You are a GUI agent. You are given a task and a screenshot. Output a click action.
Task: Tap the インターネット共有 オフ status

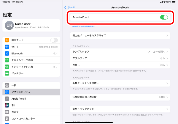55,67
